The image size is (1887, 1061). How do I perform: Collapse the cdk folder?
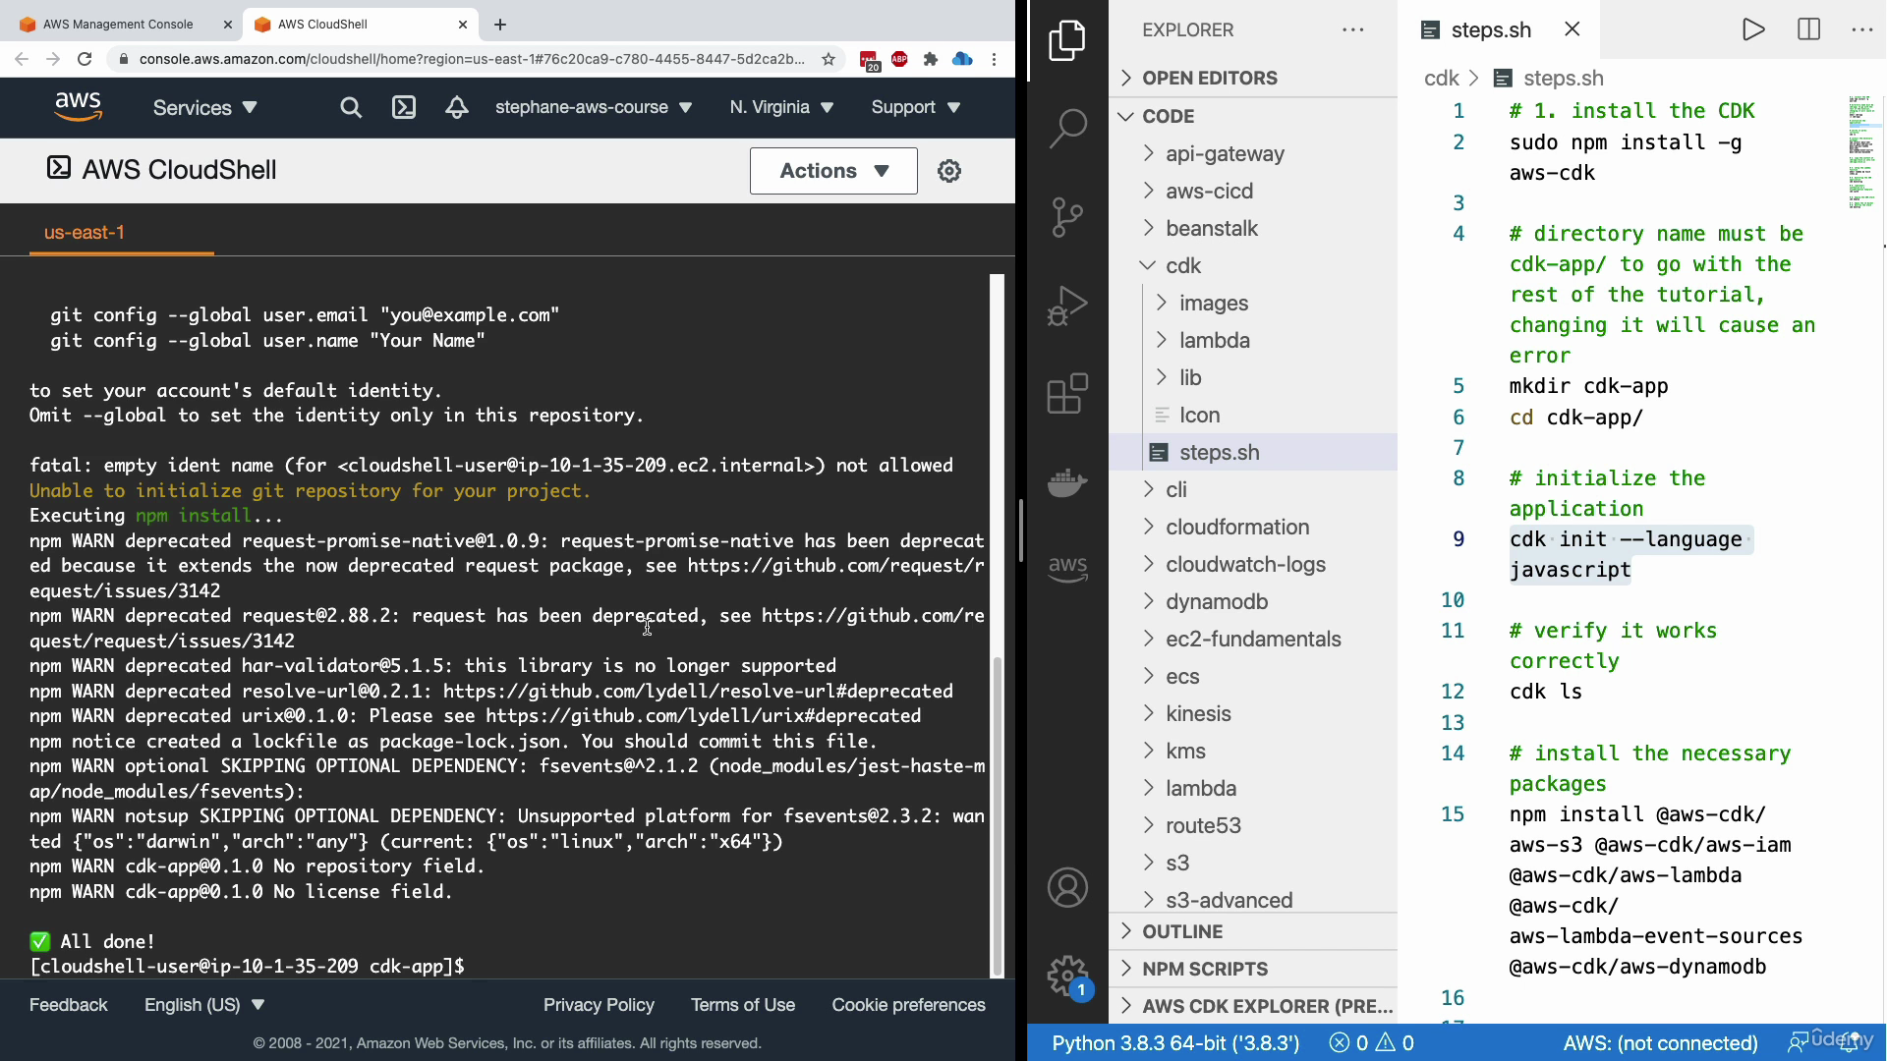pyautogui.click(x=1253, y=265)
